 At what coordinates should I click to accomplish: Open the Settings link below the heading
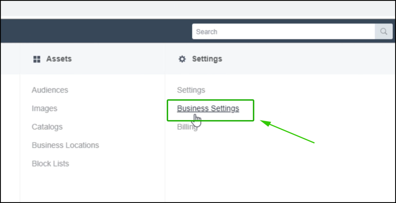191,90
